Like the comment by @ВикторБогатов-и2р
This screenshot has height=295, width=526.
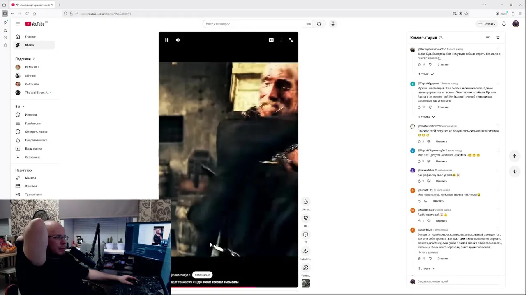click(419, 64)
